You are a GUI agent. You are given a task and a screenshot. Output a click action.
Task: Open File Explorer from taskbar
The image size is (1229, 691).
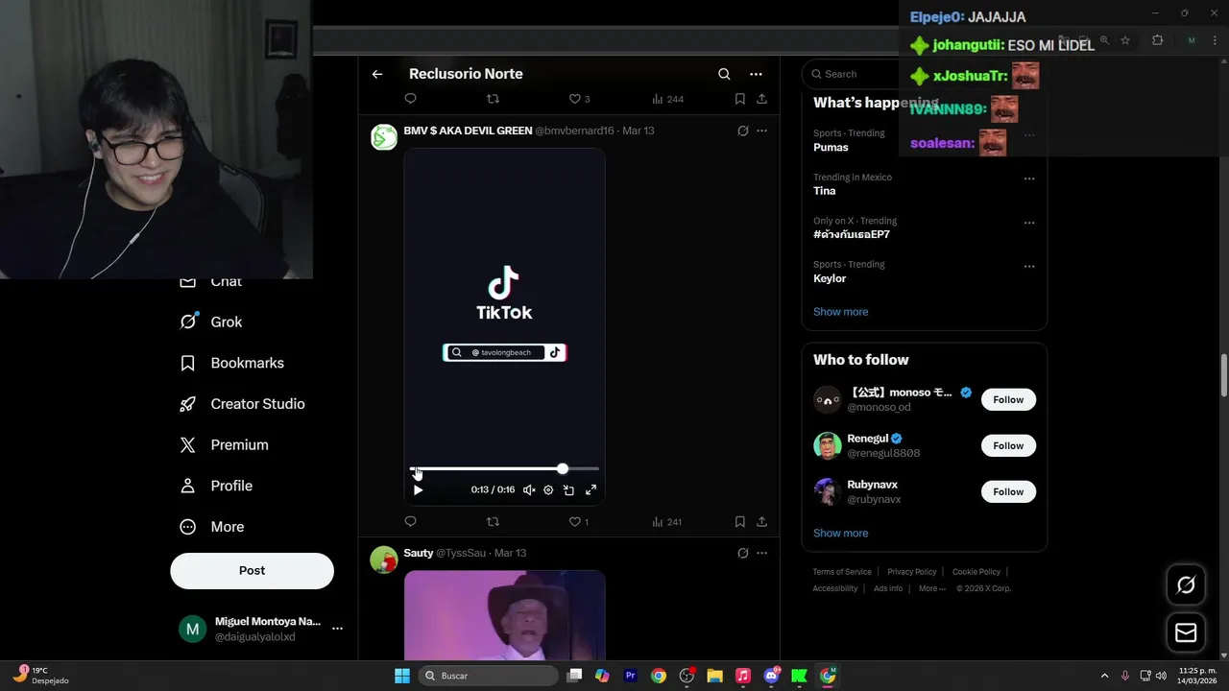click(714, 676)
